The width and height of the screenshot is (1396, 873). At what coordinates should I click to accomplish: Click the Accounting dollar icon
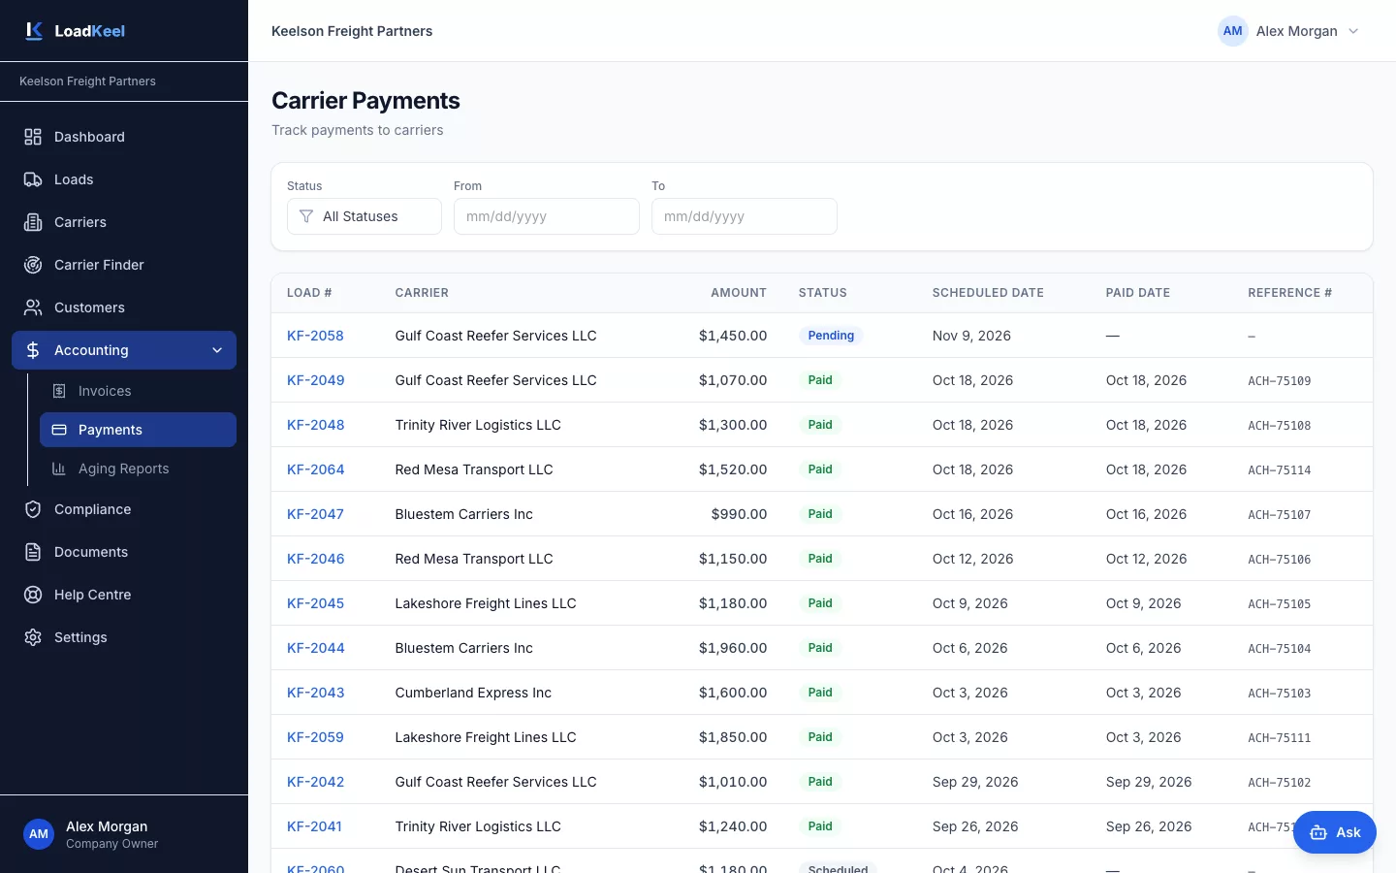(x=33, y=350)
